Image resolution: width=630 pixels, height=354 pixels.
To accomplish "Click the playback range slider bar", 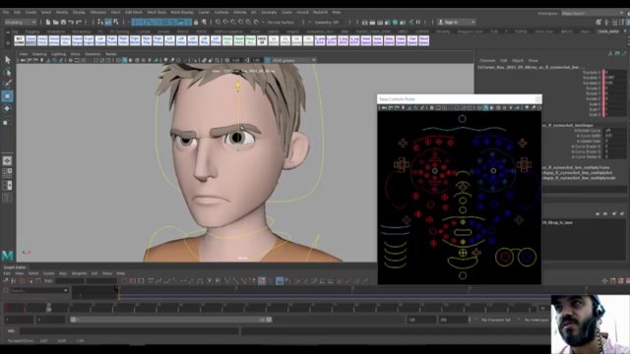I will (x=170, y=320).
